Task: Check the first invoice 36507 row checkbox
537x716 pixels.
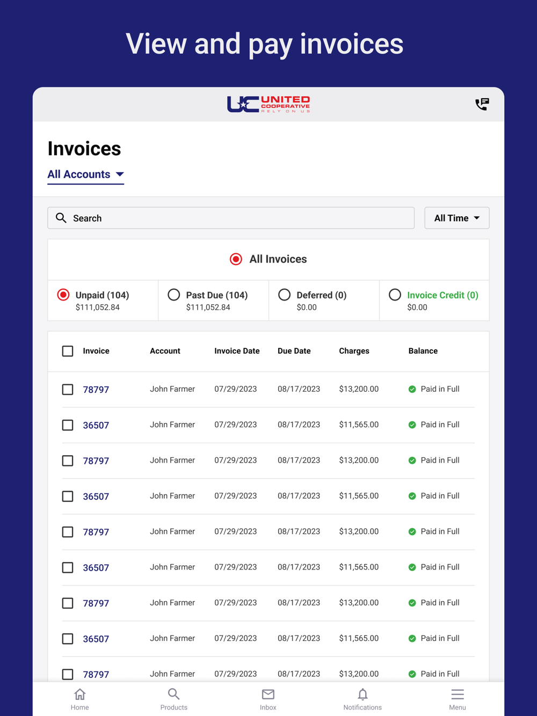Action: tap(68, 425)
